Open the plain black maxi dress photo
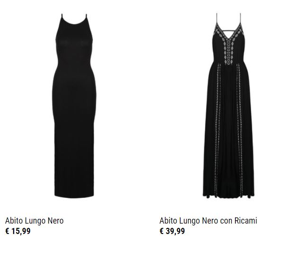The height and width of the screenshot is (253, 289). pyautogui.click(x=74, y=106)
